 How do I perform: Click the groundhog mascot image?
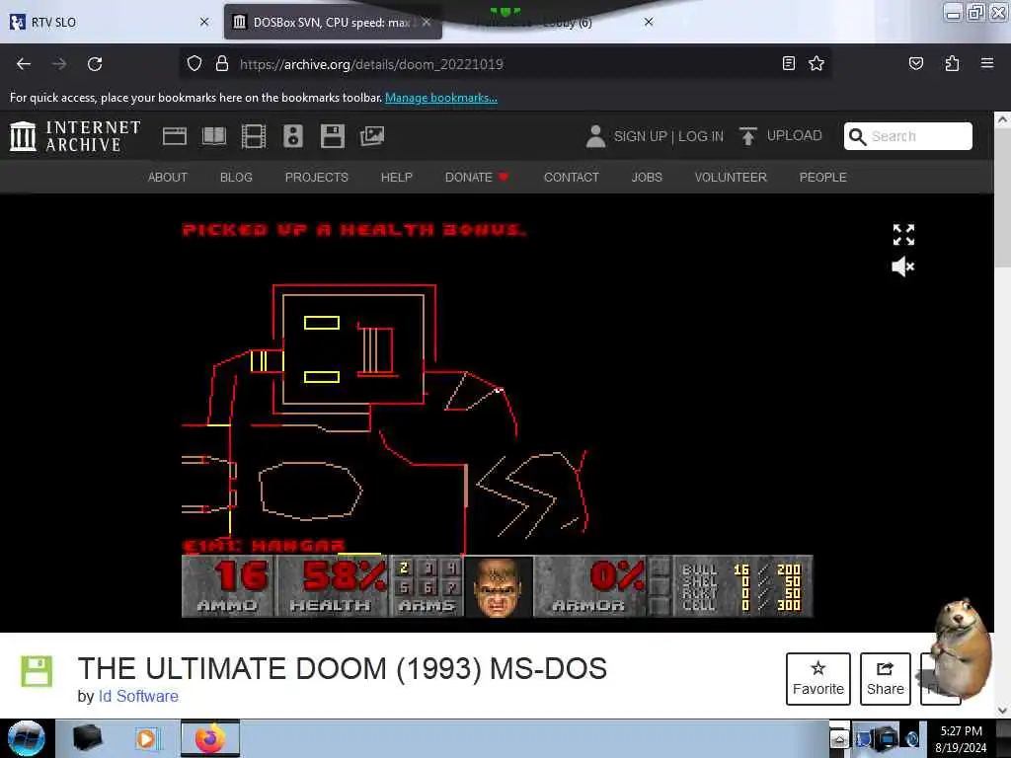click(961, 647)
